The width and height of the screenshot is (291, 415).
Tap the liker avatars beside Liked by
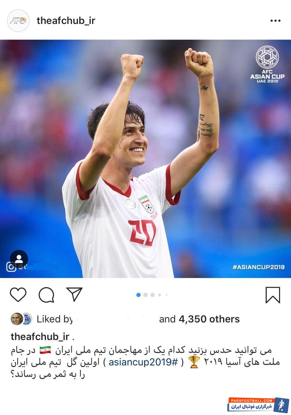[21, 319]
